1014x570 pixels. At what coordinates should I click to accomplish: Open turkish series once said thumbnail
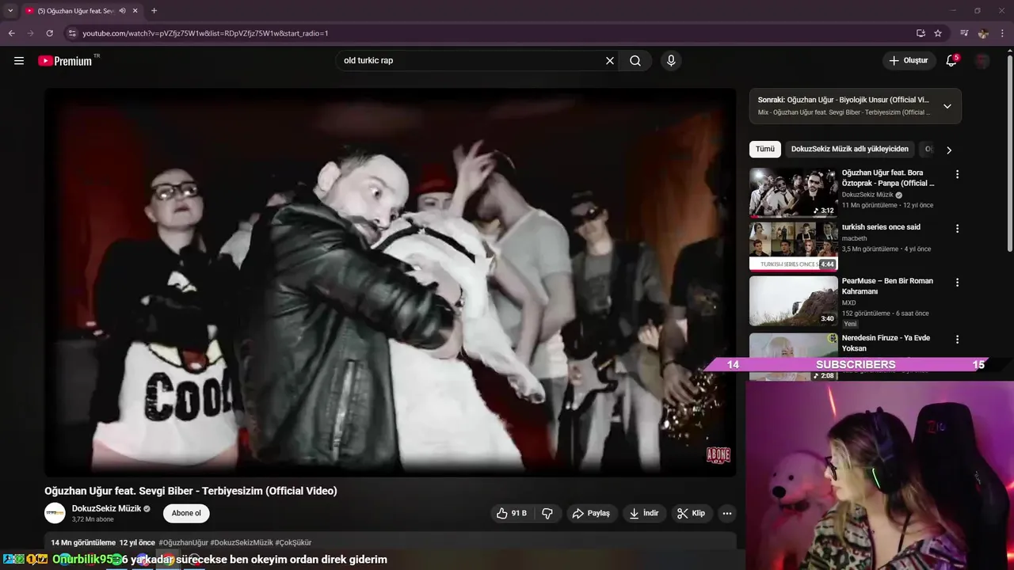tap(793, 246)
